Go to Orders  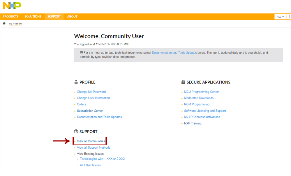[x=82, y=104]
